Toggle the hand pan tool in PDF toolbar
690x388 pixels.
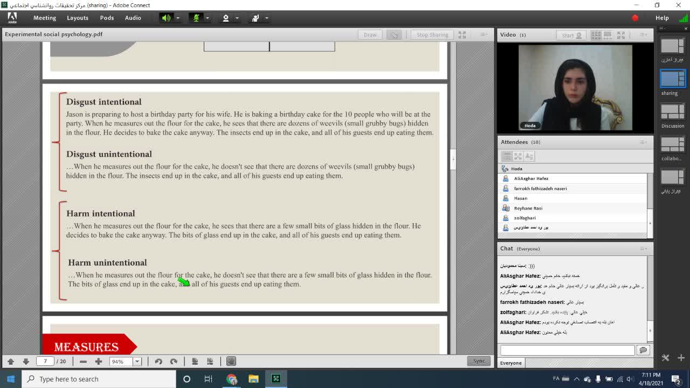[x=231, y=362]
